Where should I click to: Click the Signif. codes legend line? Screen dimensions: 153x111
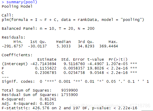pyautogui.click(x=75, y=82)
